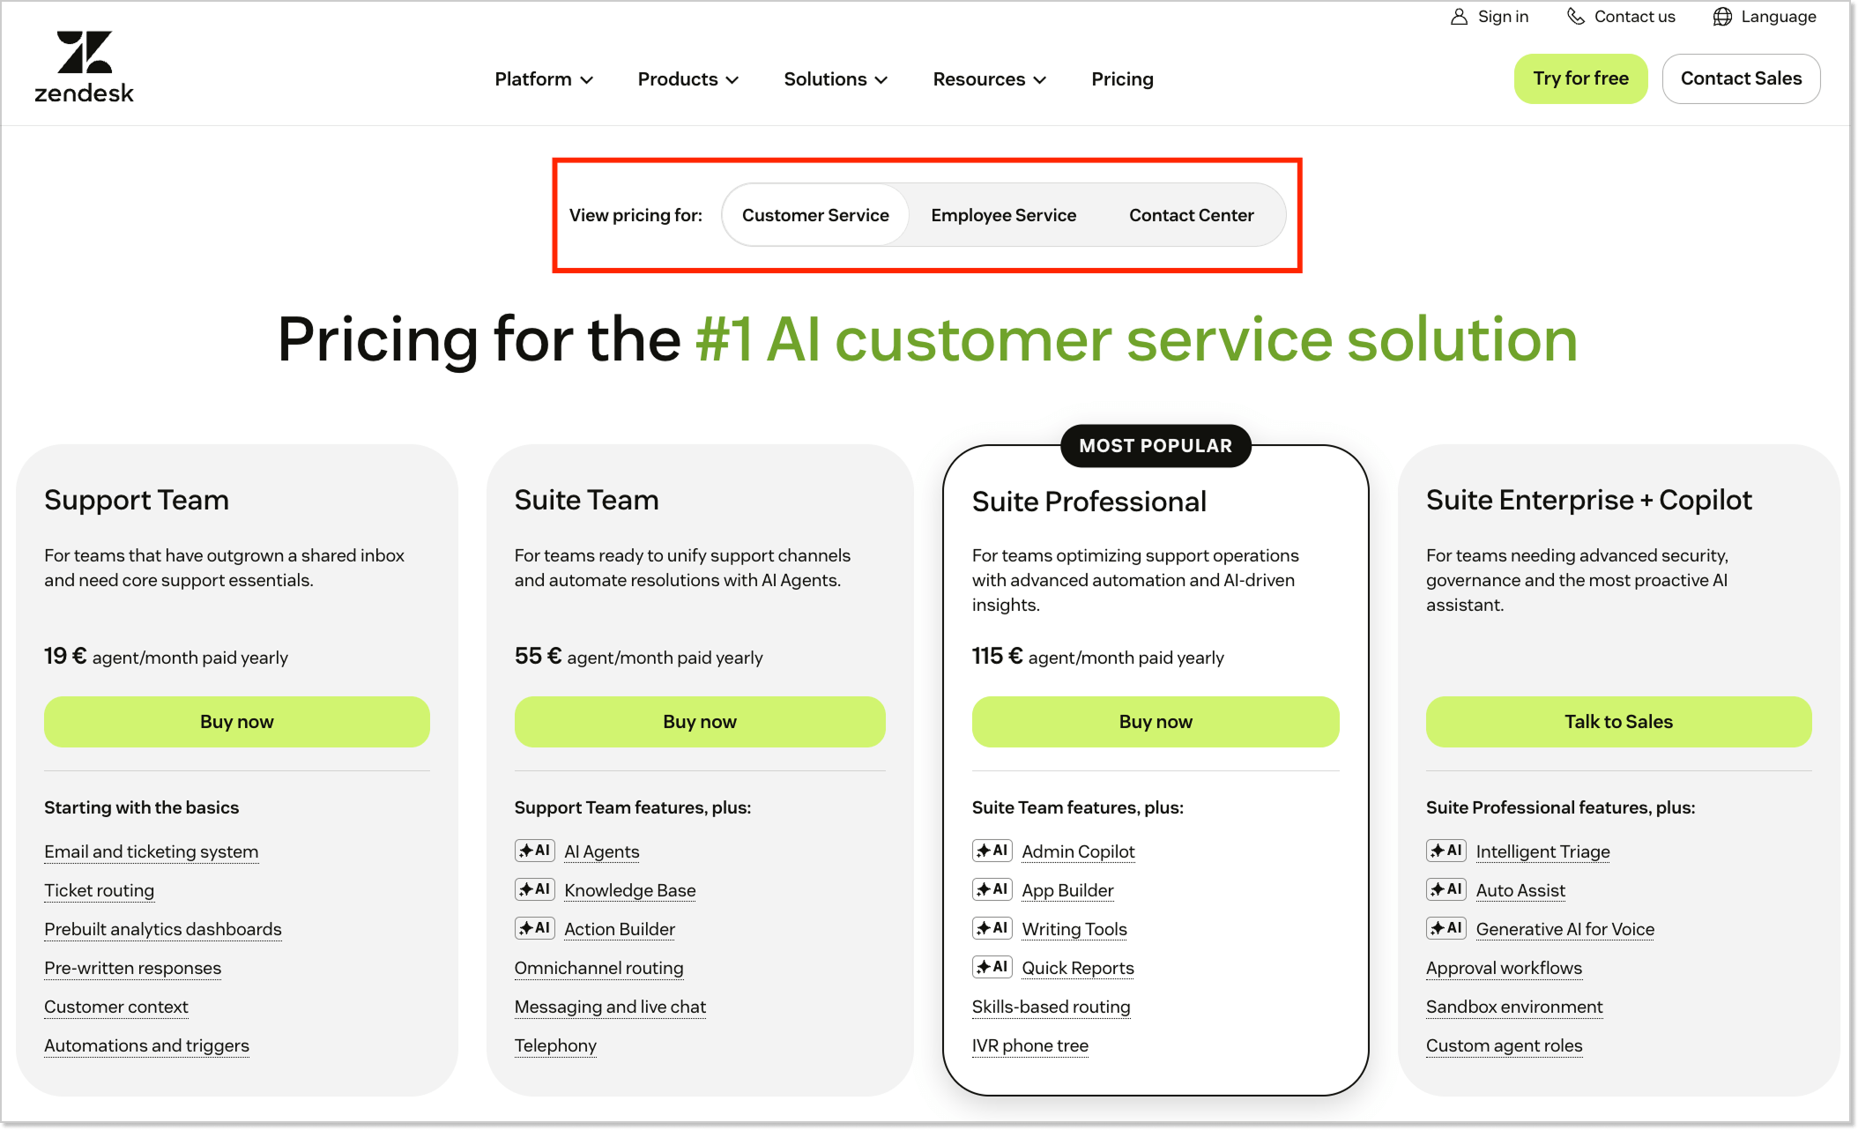Image resolution: width=1858 pixels, height=1130 pixels.
Task: Click the AI badge beside Intelligent Triage
Action: [1446, 851]
